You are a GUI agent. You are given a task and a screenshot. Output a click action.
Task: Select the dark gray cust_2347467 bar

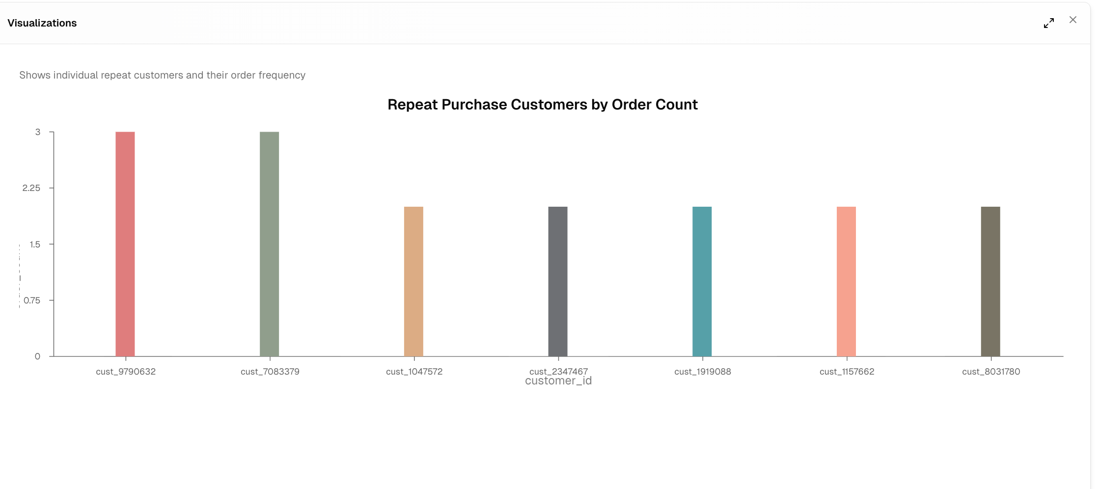pos(558,281)
